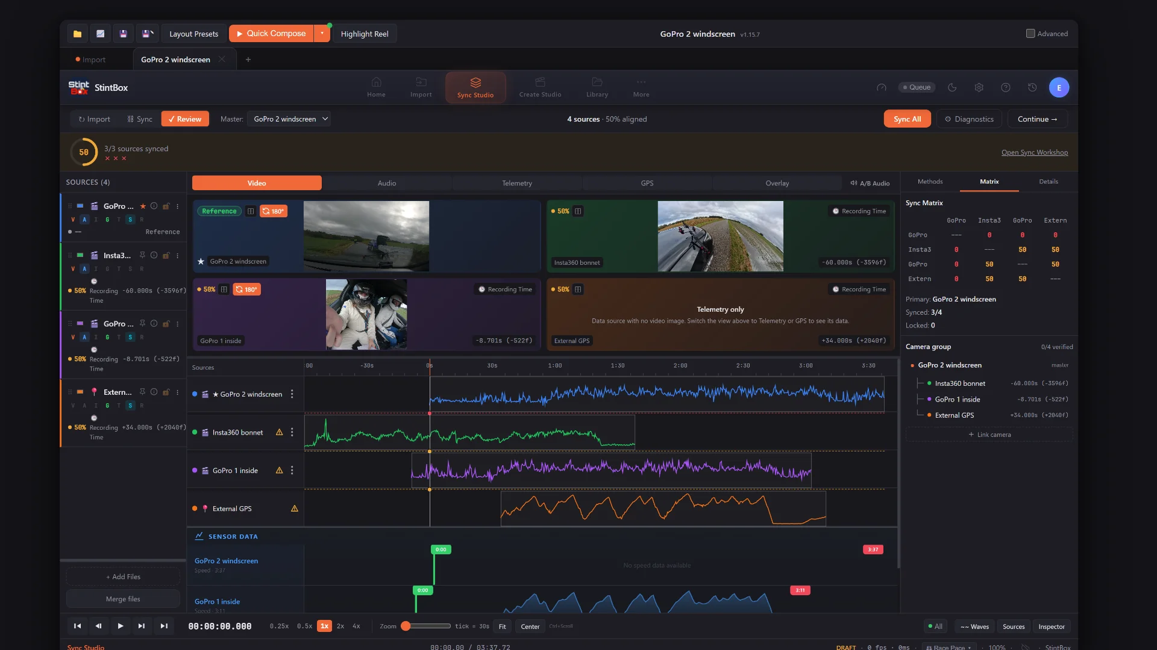Screen dimensions: 1157x650
Task: Toggle audio A flag on Insta3 source
Action: 84,269
